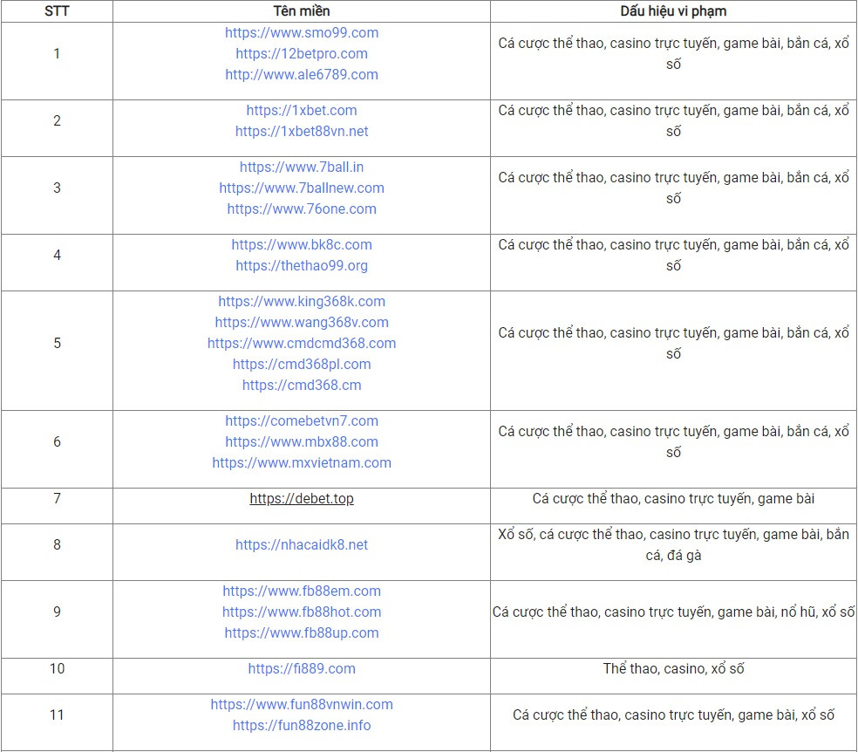Open the underlined https://debet.top link
The height and width of the screenshot is (752, 858).
point(302,499)
